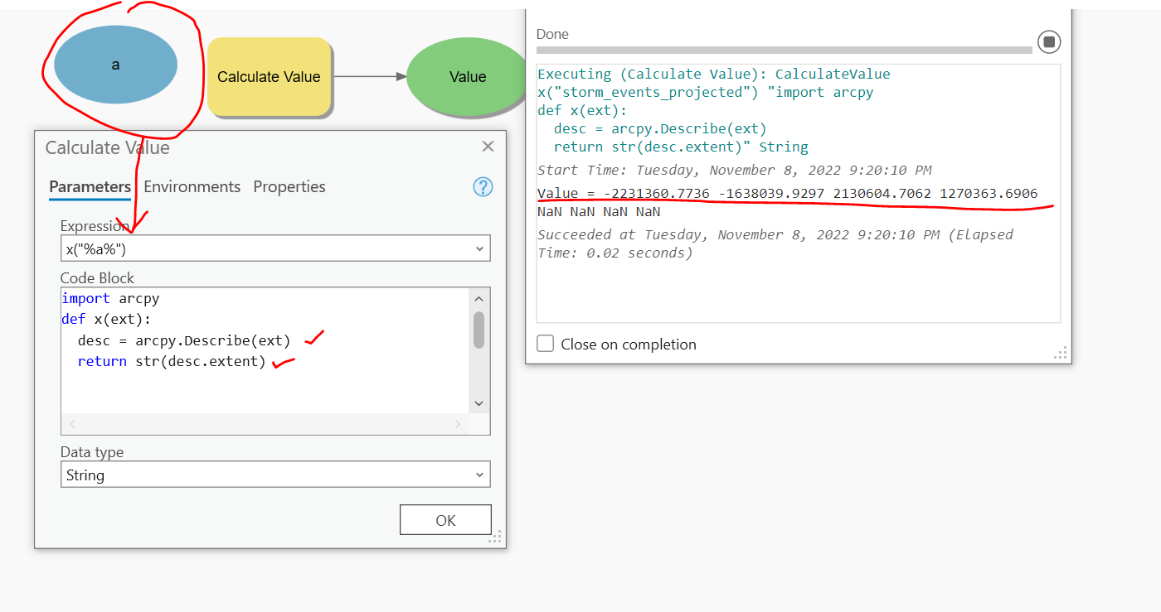The height and width of the screenshot is (612, 1161).
Task: Switch to the Properties tab
Action: (x=289, y=186)
